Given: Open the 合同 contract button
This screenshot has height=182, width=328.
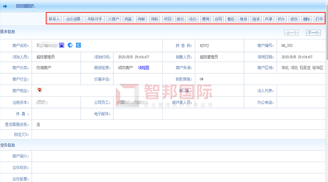Looking at the screenshot, I should click(x=218, y=19).
